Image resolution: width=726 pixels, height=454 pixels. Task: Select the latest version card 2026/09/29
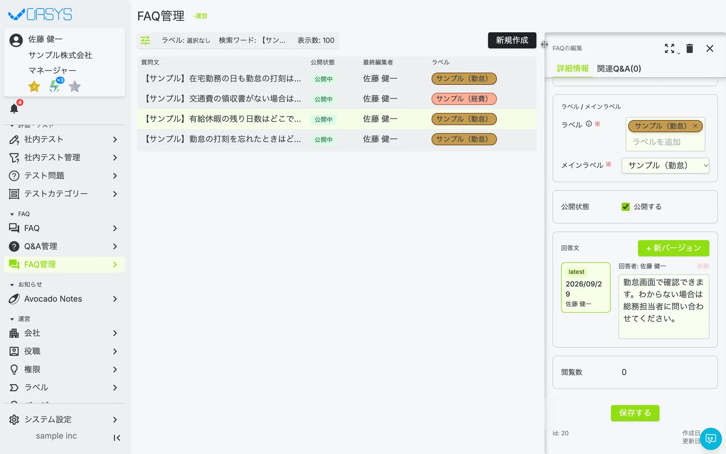point(586,288)
